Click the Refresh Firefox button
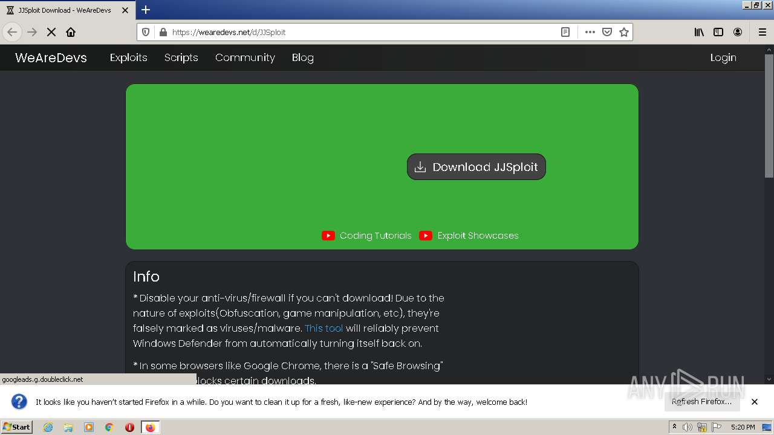This screenshot has width=774, height=435. 701,401
